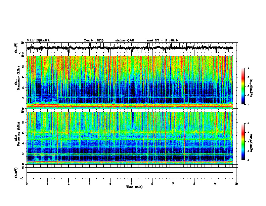Select the "Time (min)" axis title
Image resolution: width=266 pixels, height=206 pixels.
point(134,187)
